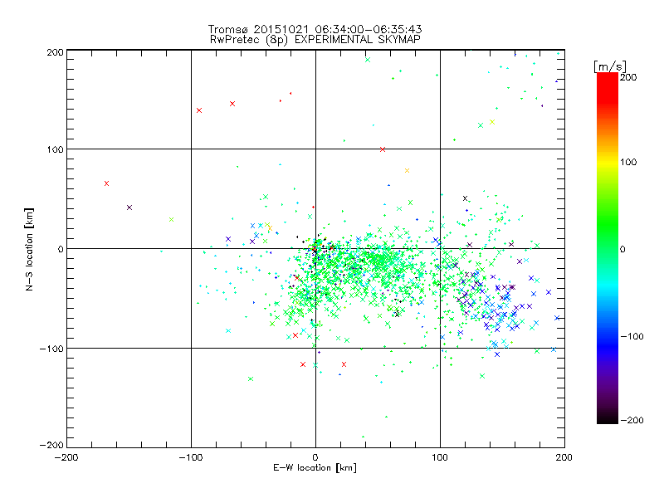664x498 pixels.
Task: Click the '-100' tick label on the E-W axis
Action: click(191, 457)
